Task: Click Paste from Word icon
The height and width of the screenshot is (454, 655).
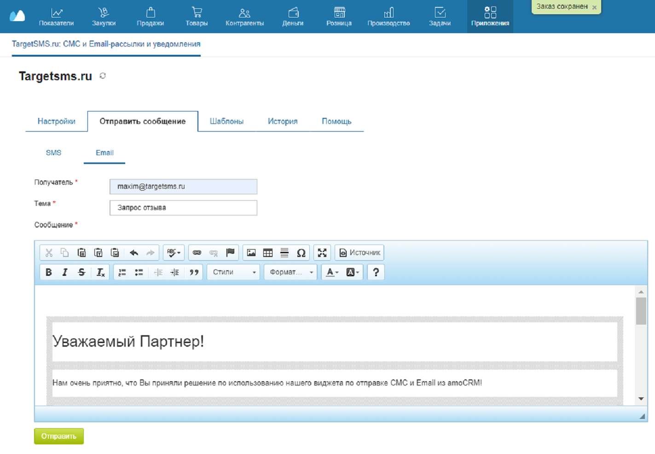Action: click(115, 253)
